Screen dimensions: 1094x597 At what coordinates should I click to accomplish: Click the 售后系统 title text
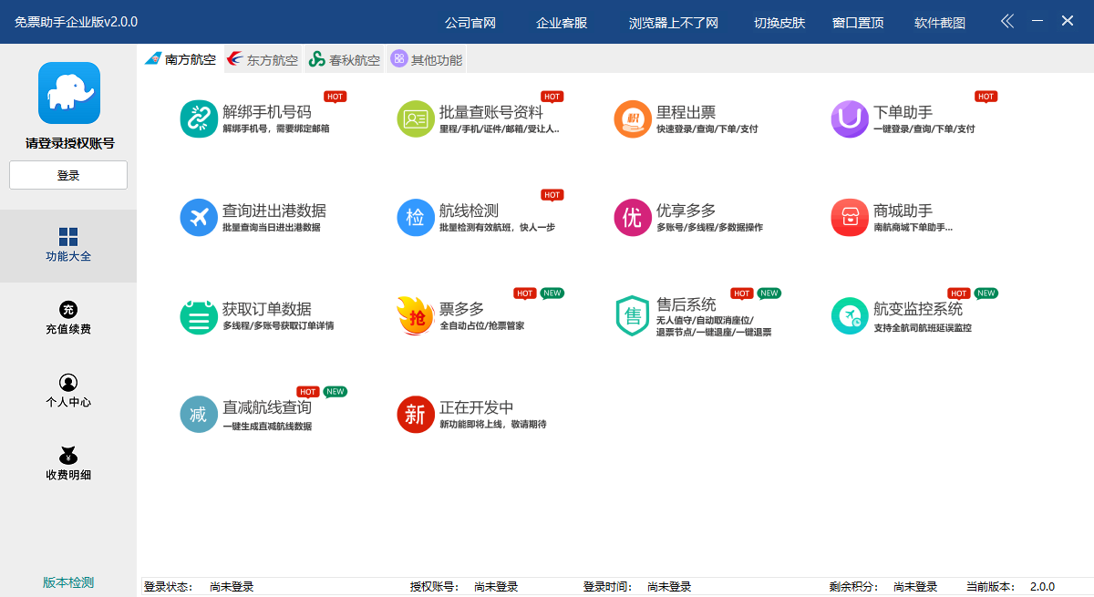(686, 304)
